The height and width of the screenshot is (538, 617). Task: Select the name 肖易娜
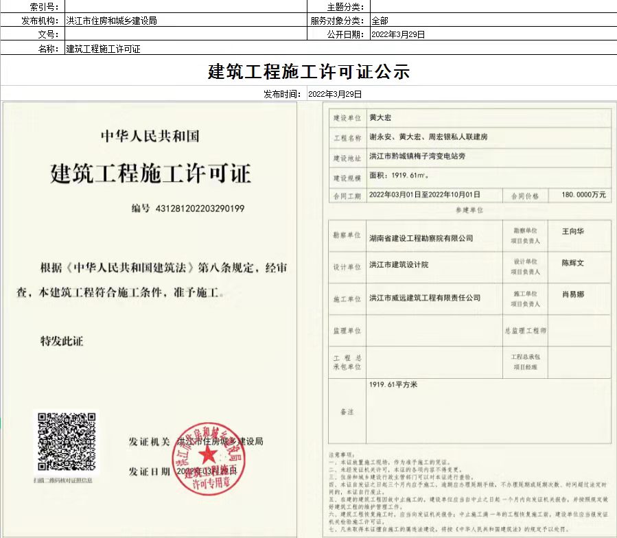pyautogui.click(x=573, y=294)
